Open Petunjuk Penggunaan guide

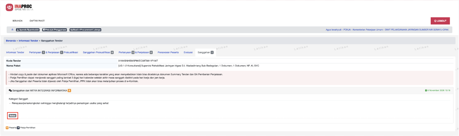pyautogui.click(x=54, y=30)
